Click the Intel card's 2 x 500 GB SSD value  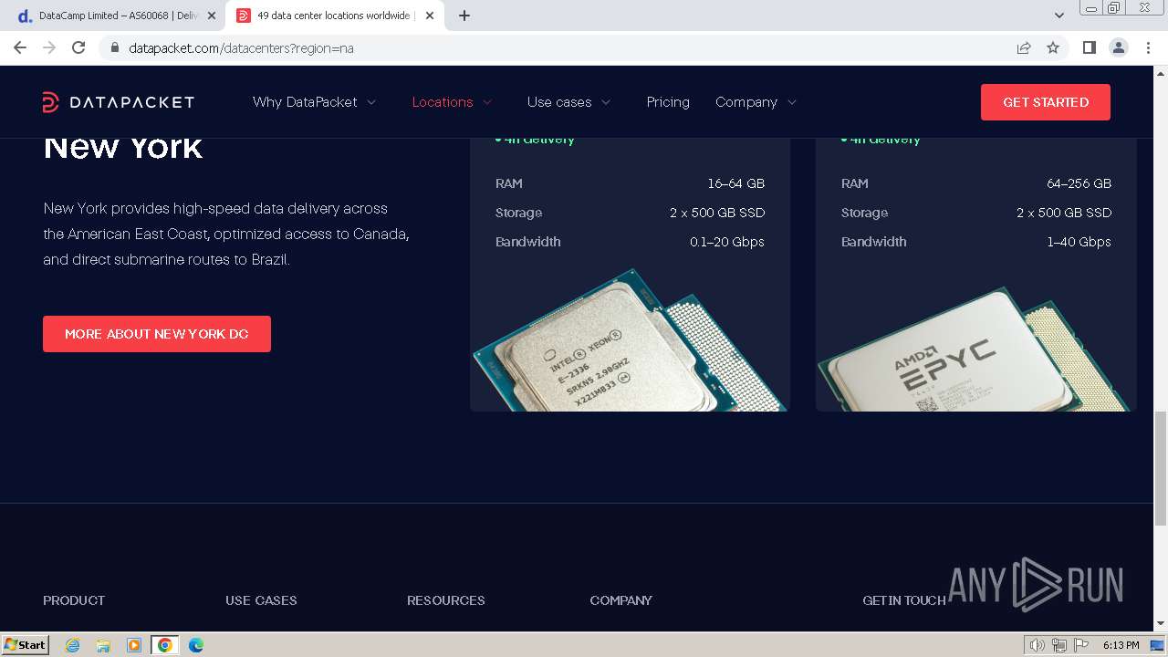717,213
